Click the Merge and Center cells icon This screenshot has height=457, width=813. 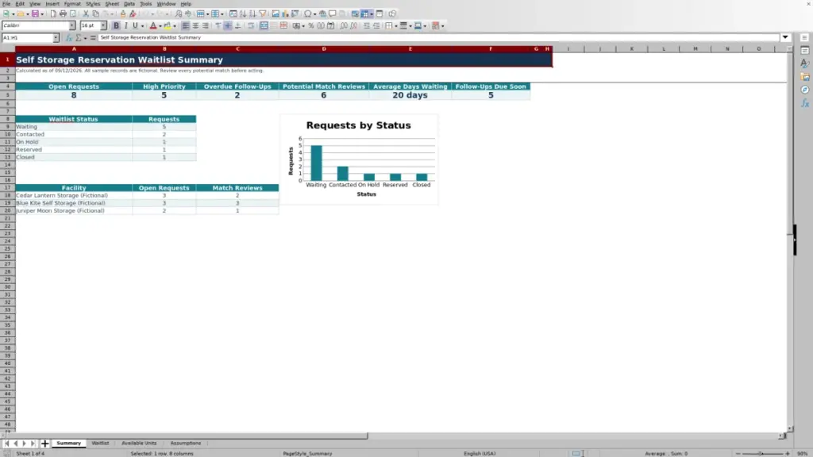pyautogui.click(x=264, y=26)
